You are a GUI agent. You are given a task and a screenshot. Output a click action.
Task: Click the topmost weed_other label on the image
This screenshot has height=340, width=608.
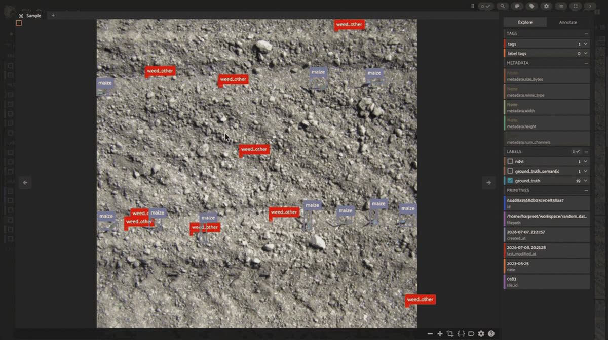[x=349, y=24]
